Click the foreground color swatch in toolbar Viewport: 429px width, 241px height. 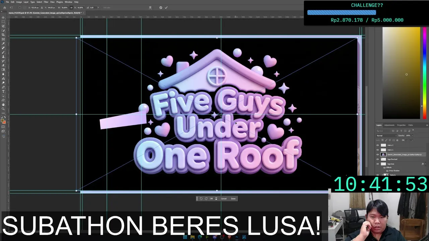(2, 120)
